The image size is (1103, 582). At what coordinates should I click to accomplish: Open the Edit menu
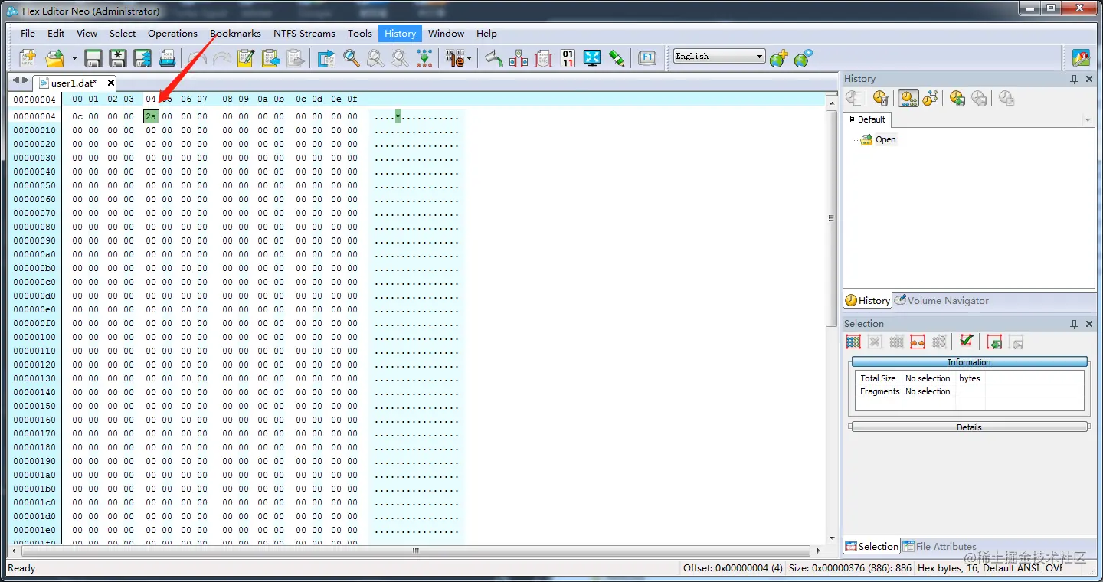coord(56,33)
